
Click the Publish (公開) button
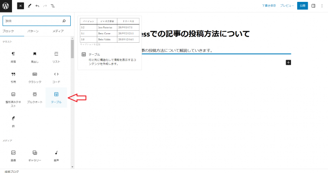tap(303, 6)
